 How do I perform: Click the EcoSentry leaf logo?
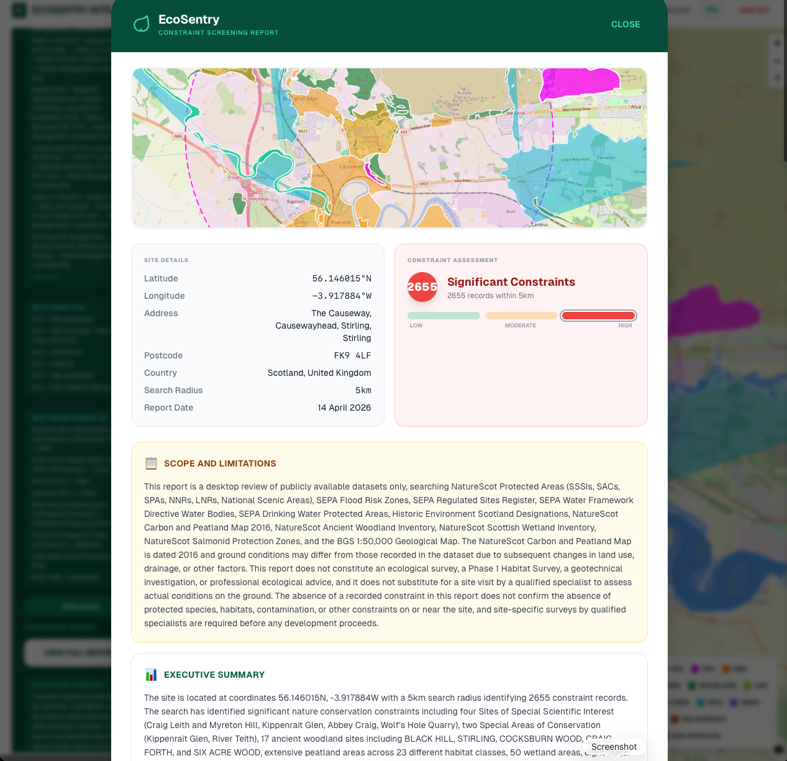pos(142,24)
